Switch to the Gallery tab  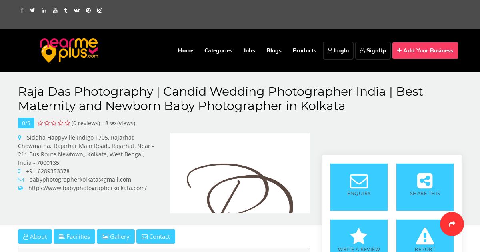116,236
